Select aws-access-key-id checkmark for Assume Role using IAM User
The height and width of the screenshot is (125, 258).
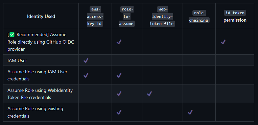(x=86, y=75)
